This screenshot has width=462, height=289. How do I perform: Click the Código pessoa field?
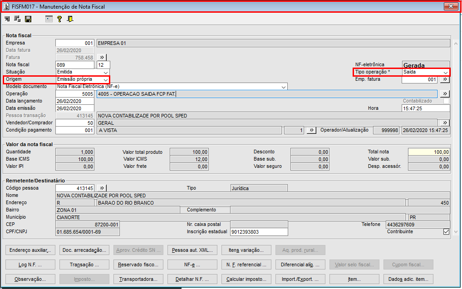[x=75, y=188]
